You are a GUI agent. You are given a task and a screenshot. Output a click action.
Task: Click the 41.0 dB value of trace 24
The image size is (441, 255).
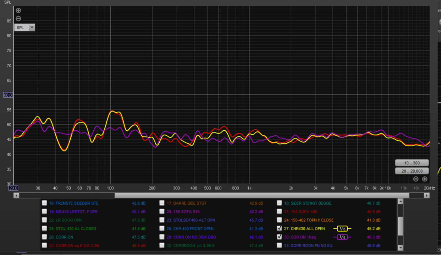pos(374,220)
